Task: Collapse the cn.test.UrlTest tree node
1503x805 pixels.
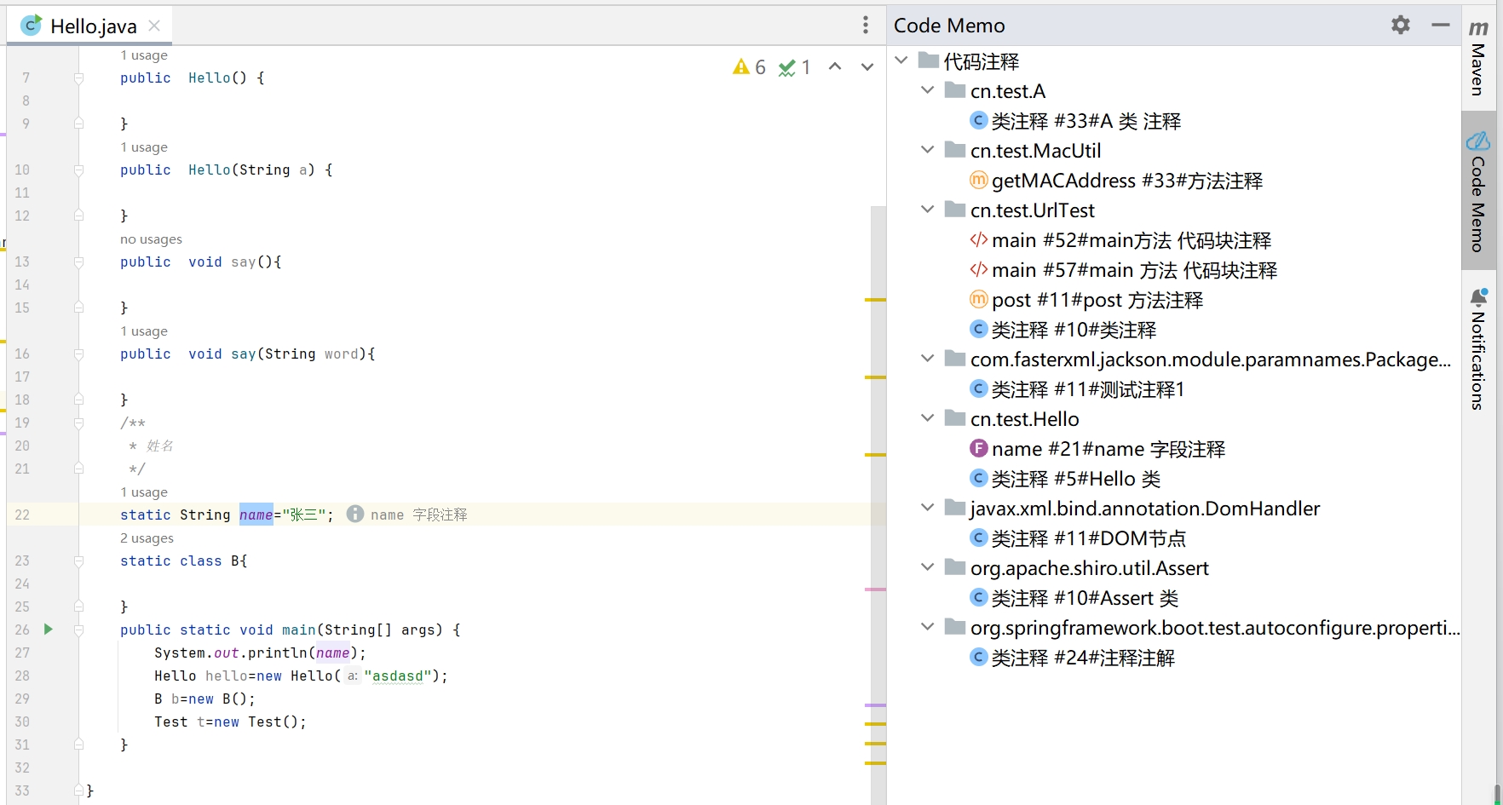Action: pos(927,210)
